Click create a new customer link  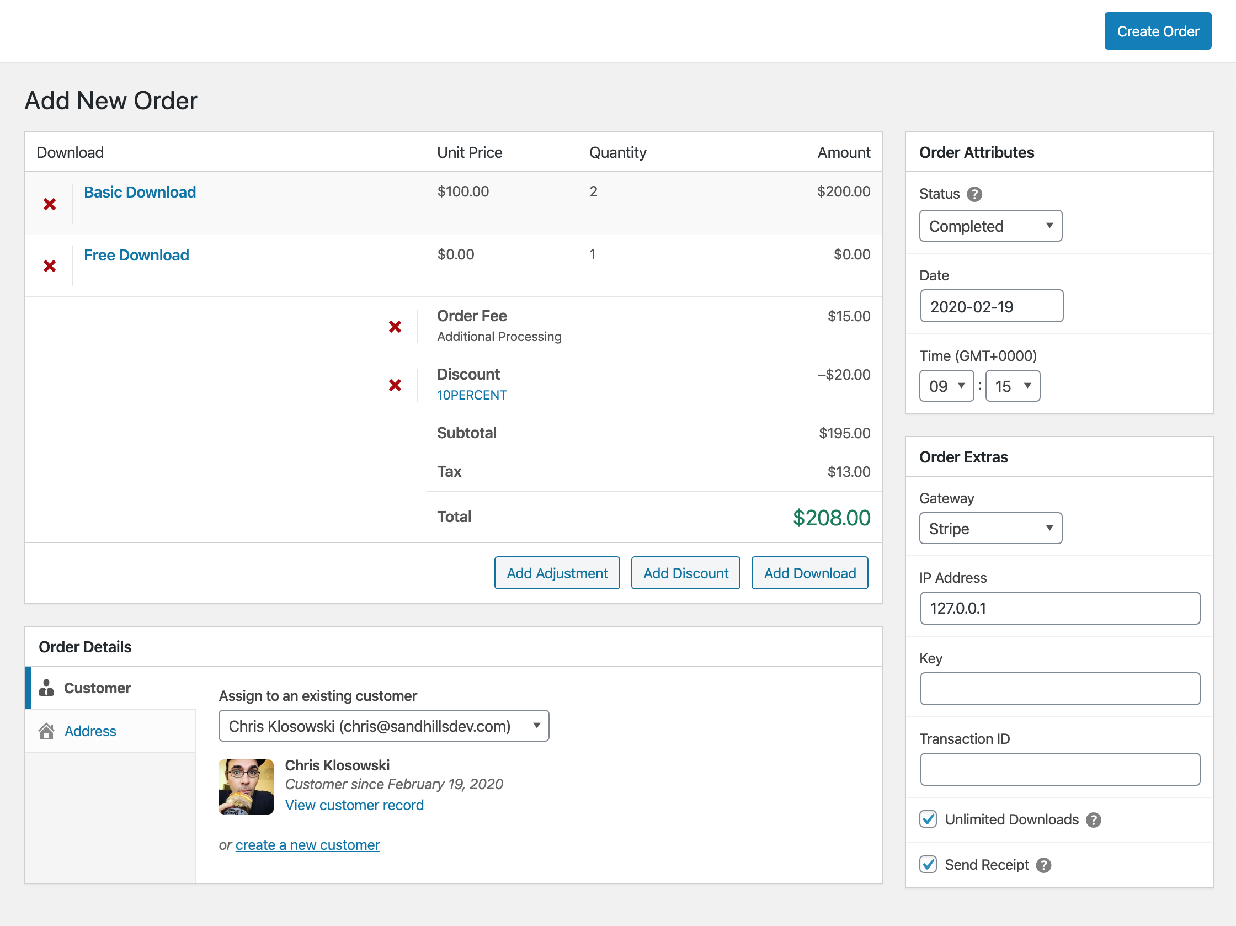pos(307,845)
